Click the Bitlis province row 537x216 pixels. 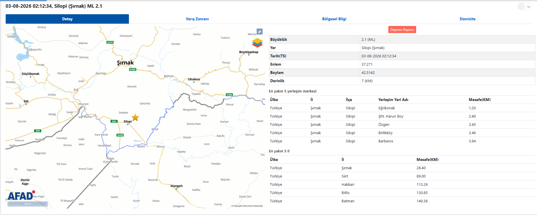tap(402, 193)
